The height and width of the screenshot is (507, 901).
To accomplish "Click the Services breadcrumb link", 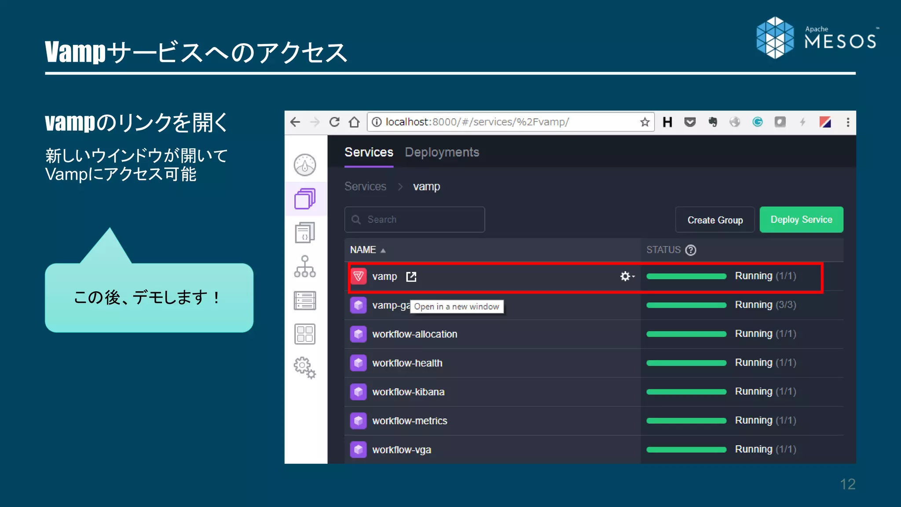I will 365,187.
